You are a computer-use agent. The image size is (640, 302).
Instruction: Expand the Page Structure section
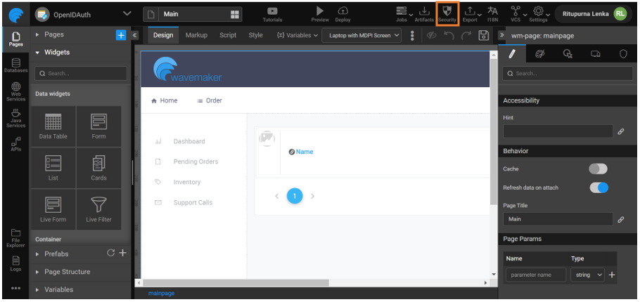click(67, 272)
